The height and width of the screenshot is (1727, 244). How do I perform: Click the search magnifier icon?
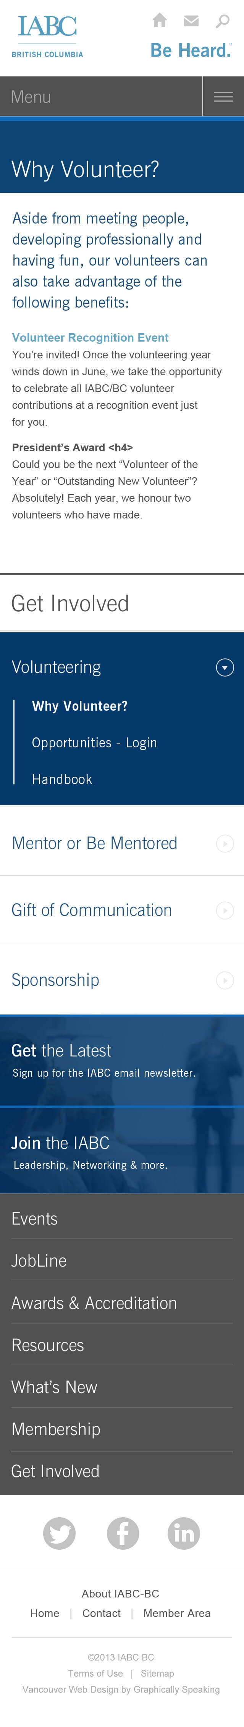[222, 21]
